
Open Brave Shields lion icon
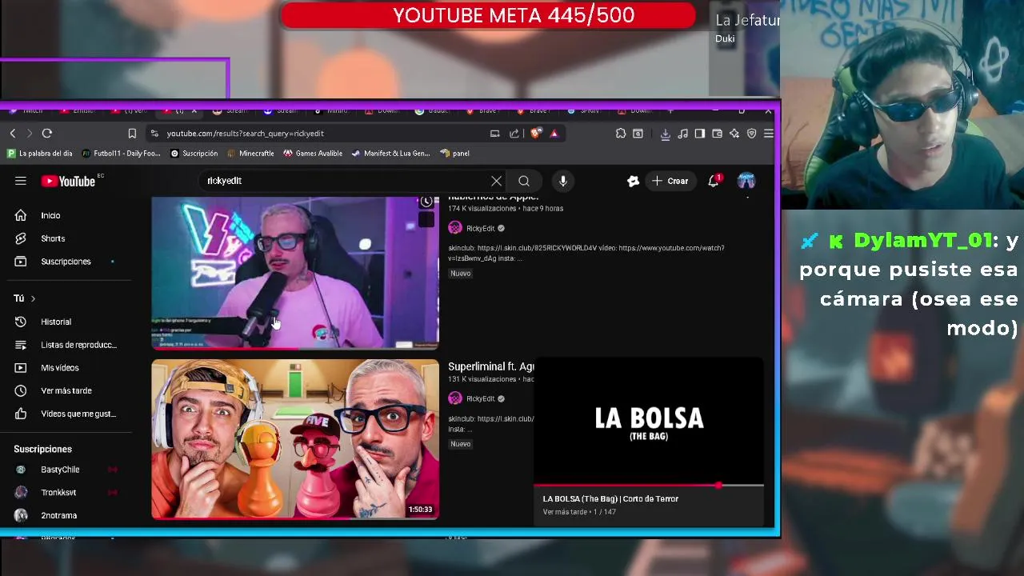pos(536,134)
